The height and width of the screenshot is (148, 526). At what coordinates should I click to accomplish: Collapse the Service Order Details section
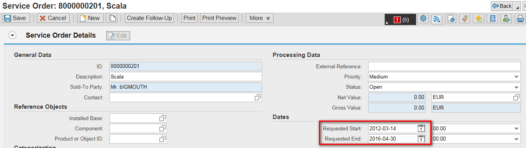click(x=13, y=36)
